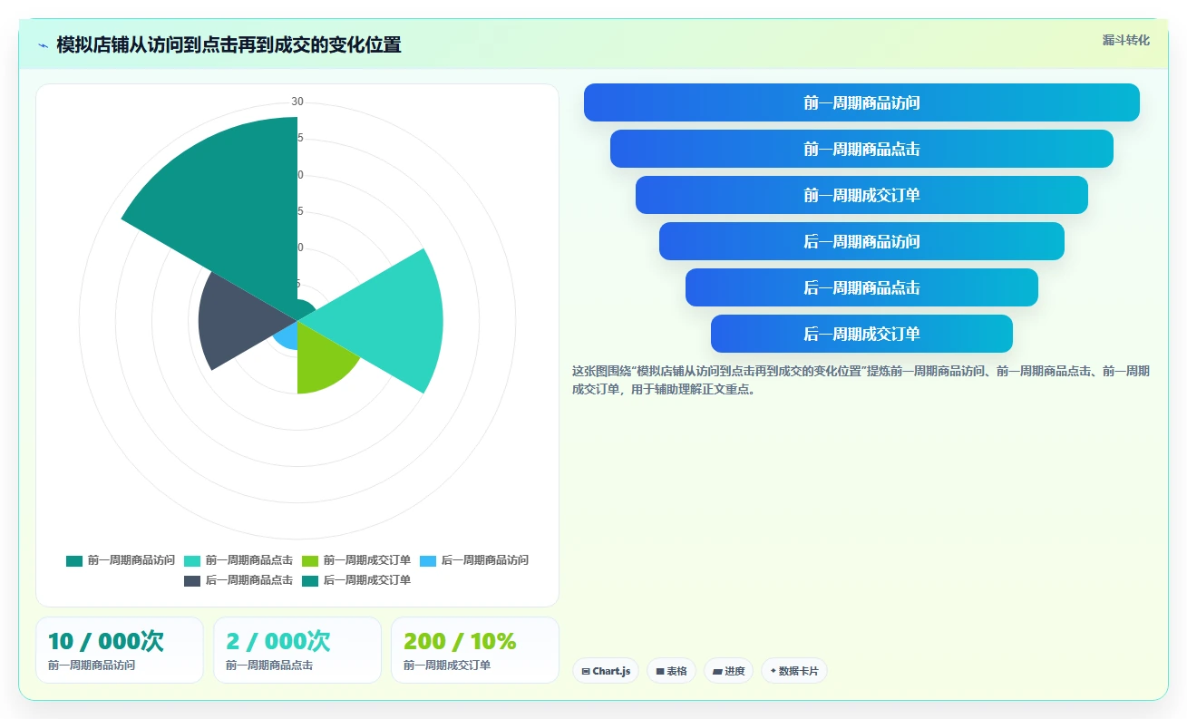
Task: Toggle 后一周期商品点击 legend swatch in chart
Action: click(x=192, y=580)
